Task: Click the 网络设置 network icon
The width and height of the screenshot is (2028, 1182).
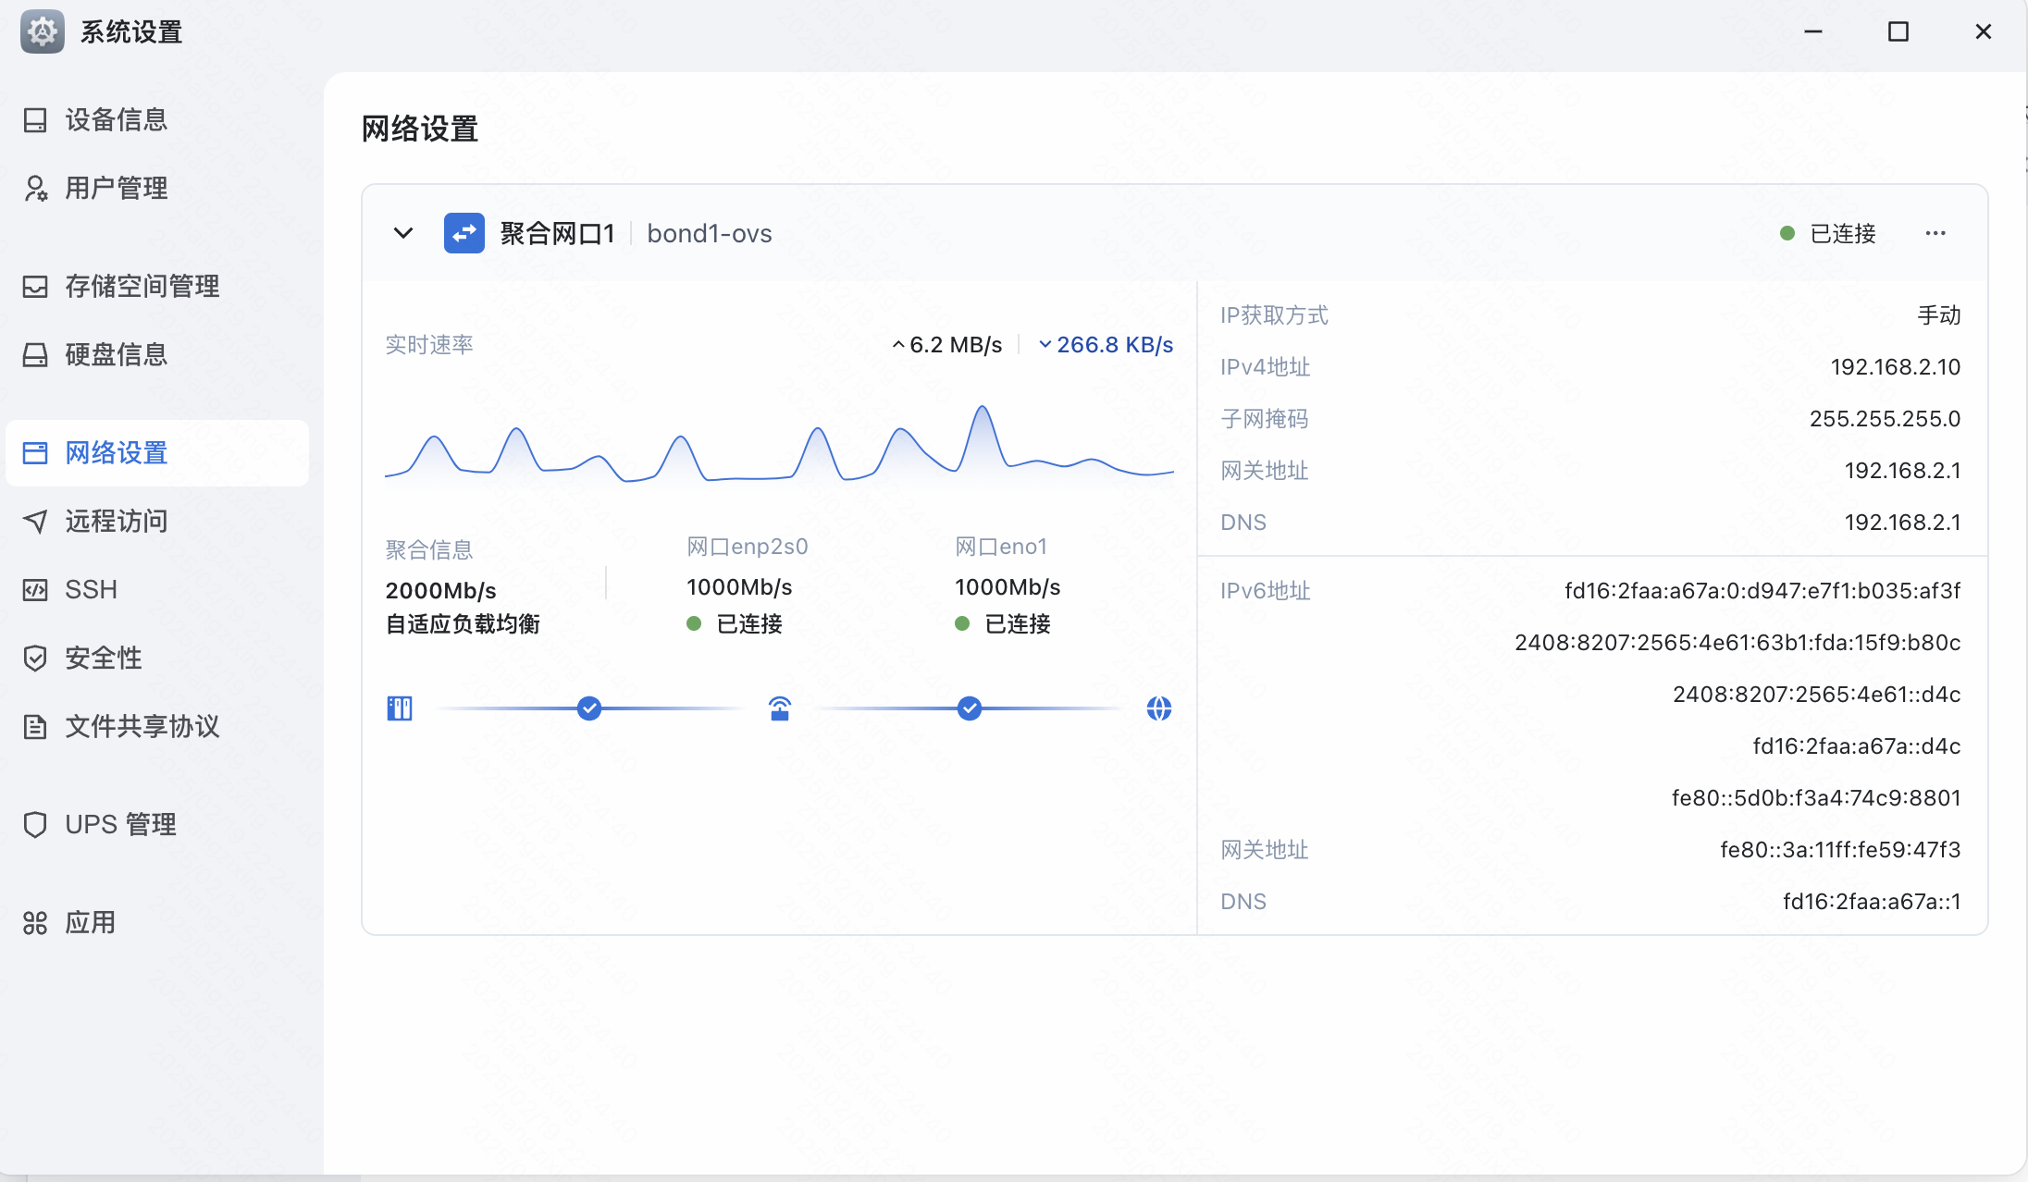Action: coord(35,453)
